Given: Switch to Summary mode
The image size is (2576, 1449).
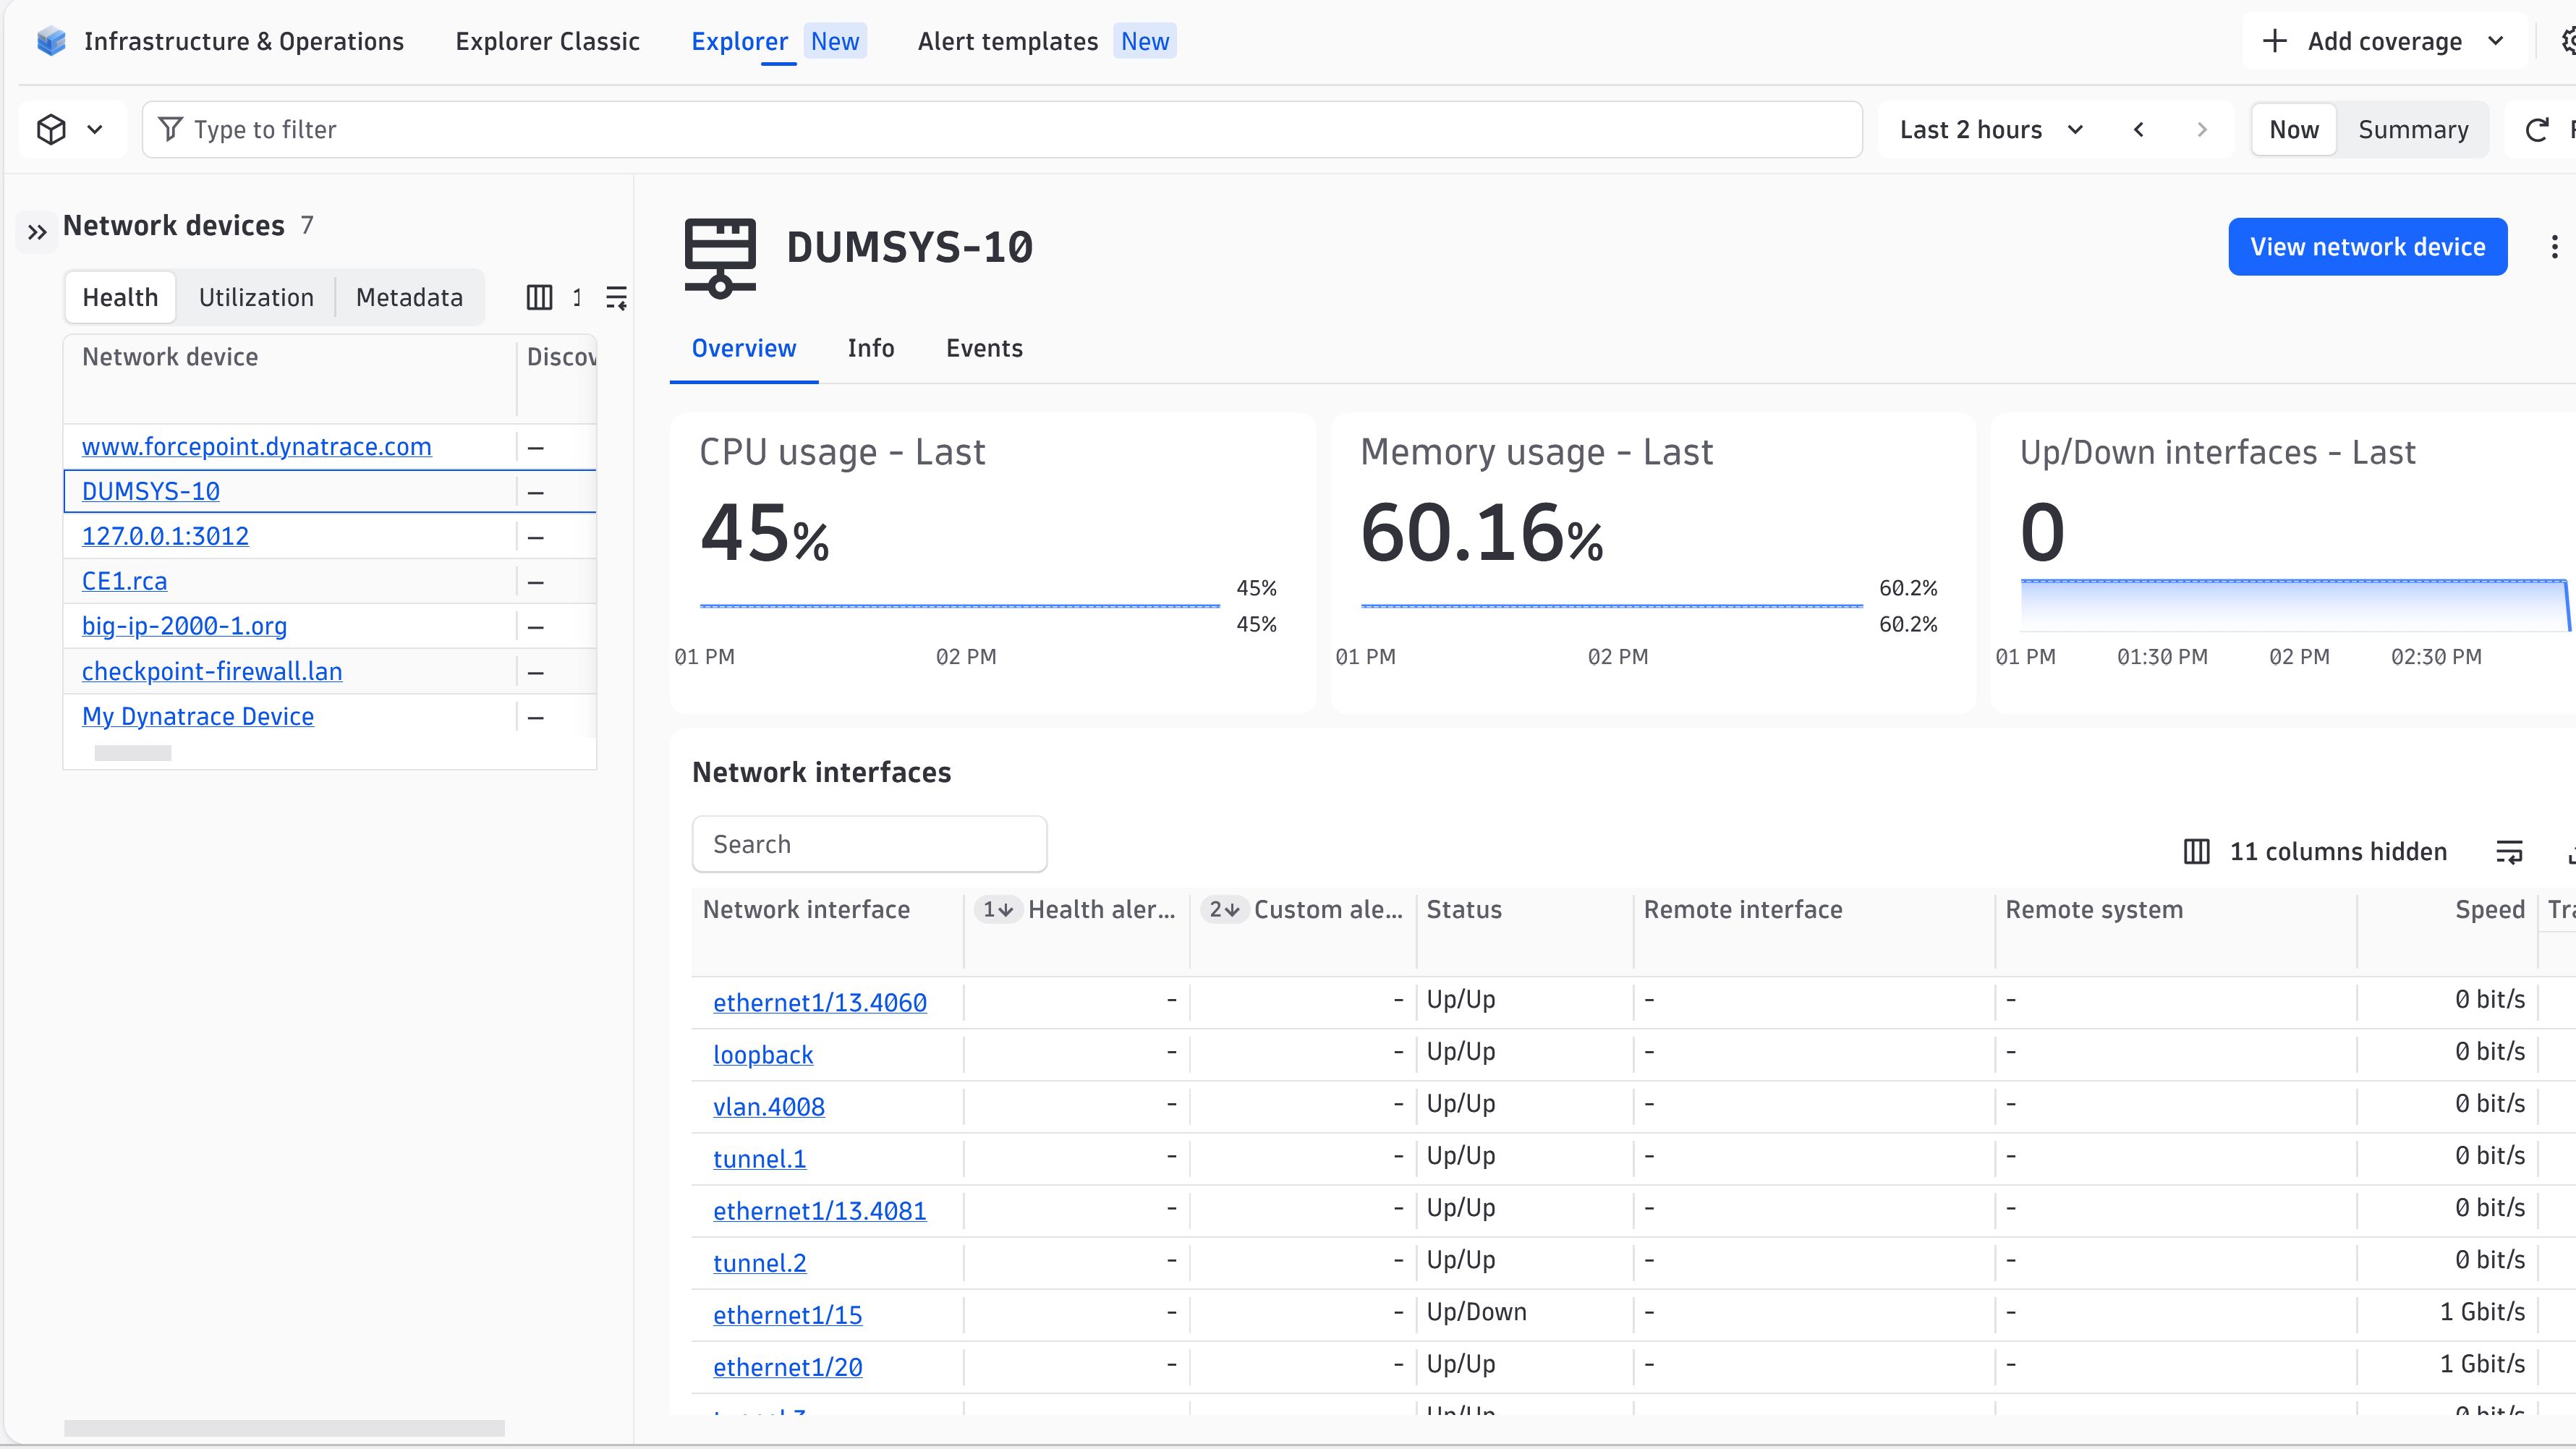Looking at the screenshot, I should tap(2413, 129).
